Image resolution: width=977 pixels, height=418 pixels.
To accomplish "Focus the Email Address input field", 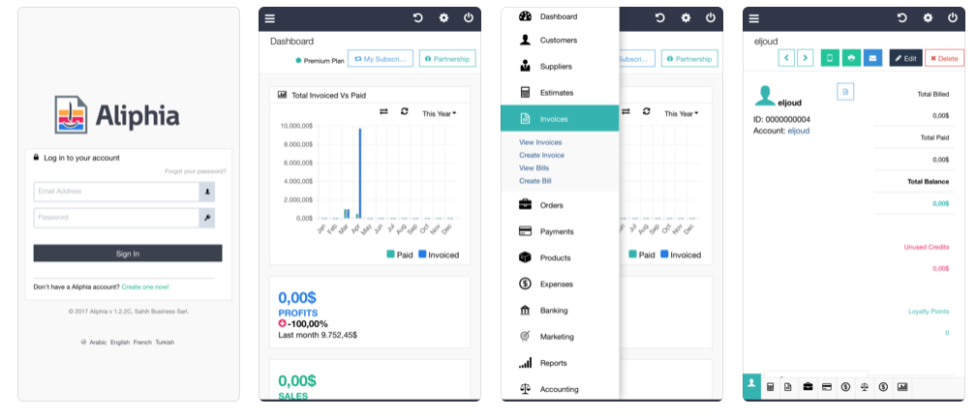I will pyautogui.click(x=116, y=192).
